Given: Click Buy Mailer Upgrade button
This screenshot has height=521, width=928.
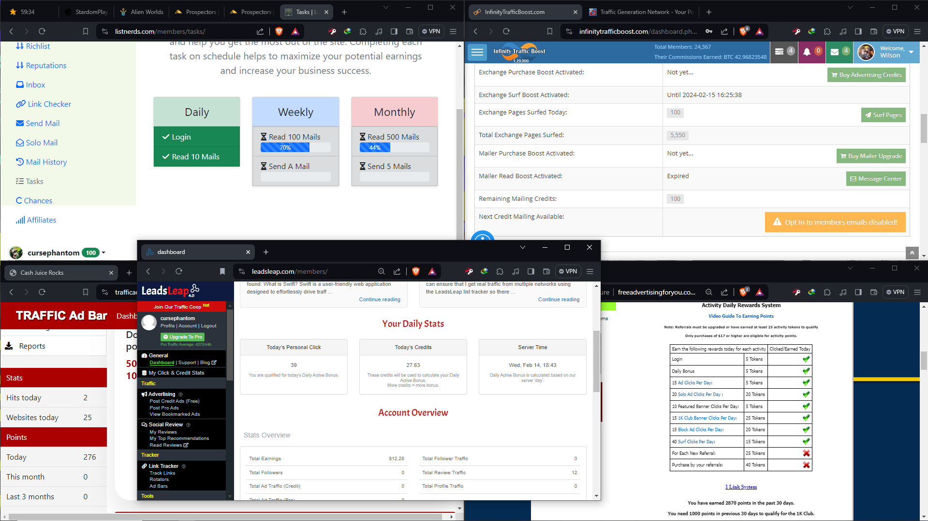Looking at the screenshot, I should pyautogui.click(x=871, y=156).
